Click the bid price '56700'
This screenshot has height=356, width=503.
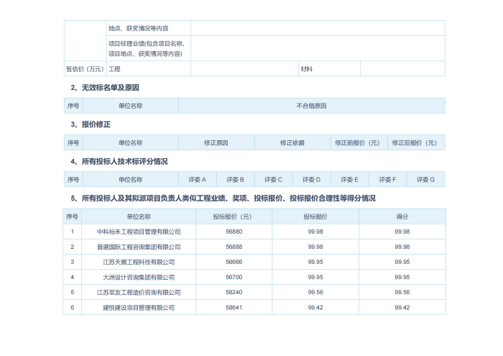tap(234, 277)
